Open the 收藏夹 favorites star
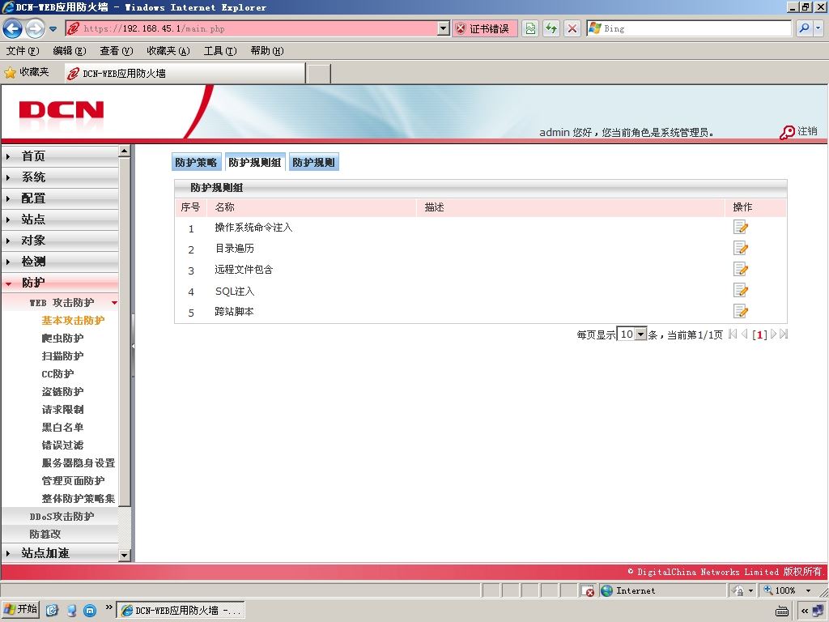Image resolution: width=829 pixels, height=622 pixels. point(10,72)
